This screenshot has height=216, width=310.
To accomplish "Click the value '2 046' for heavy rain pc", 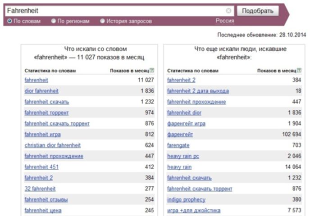I will [294, 156].
